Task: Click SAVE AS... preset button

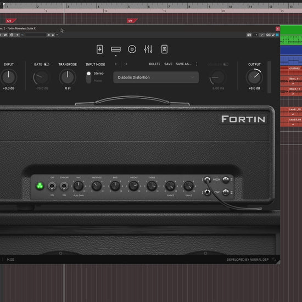Action: coord(183,64)
